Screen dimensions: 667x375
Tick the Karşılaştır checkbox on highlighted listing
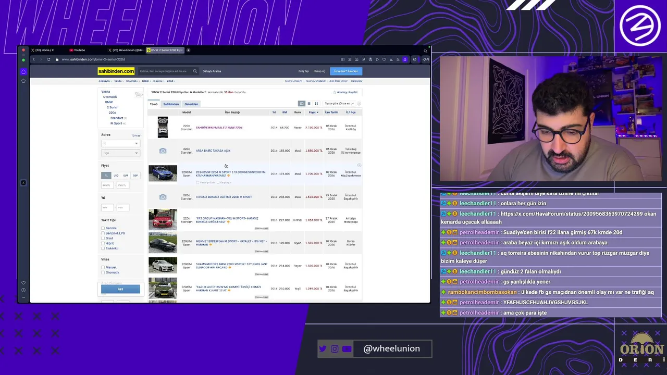point(218,183)
